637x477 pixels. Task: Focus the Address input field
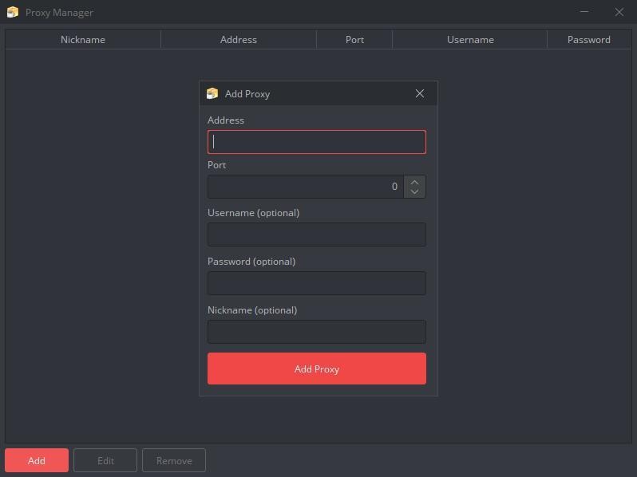(x=317, y=142)
